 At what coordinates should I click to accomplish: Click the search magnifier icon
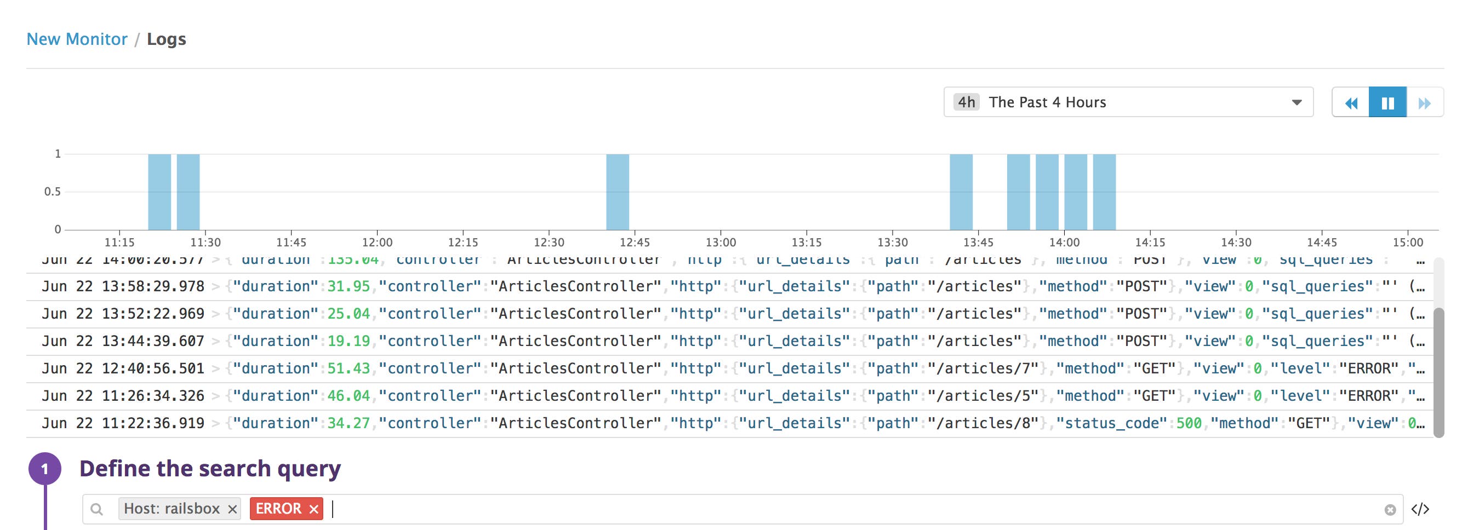[x=97, y=510]
